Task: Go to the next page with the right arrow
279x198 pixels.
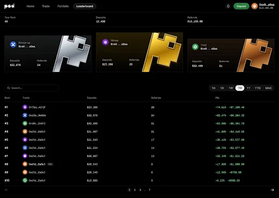Action: 272,190
